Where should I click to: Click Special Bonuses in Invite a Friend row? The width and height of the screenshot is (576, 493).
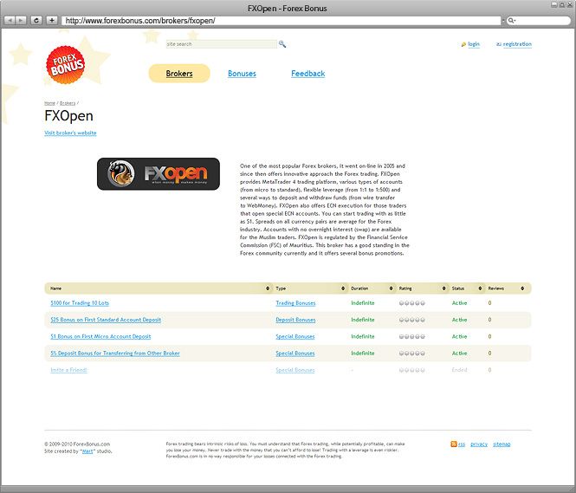(x=295, y=370)
